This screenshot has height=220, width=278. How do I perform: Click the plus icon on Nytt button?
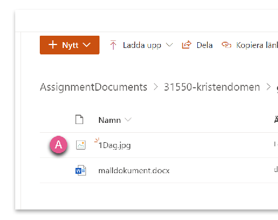[53, 44]
